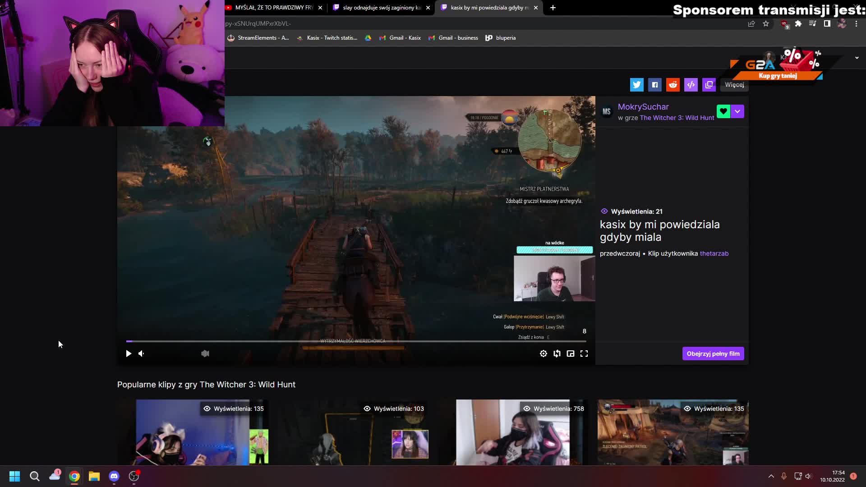Open Windows search from taskbar

(35, 476)
